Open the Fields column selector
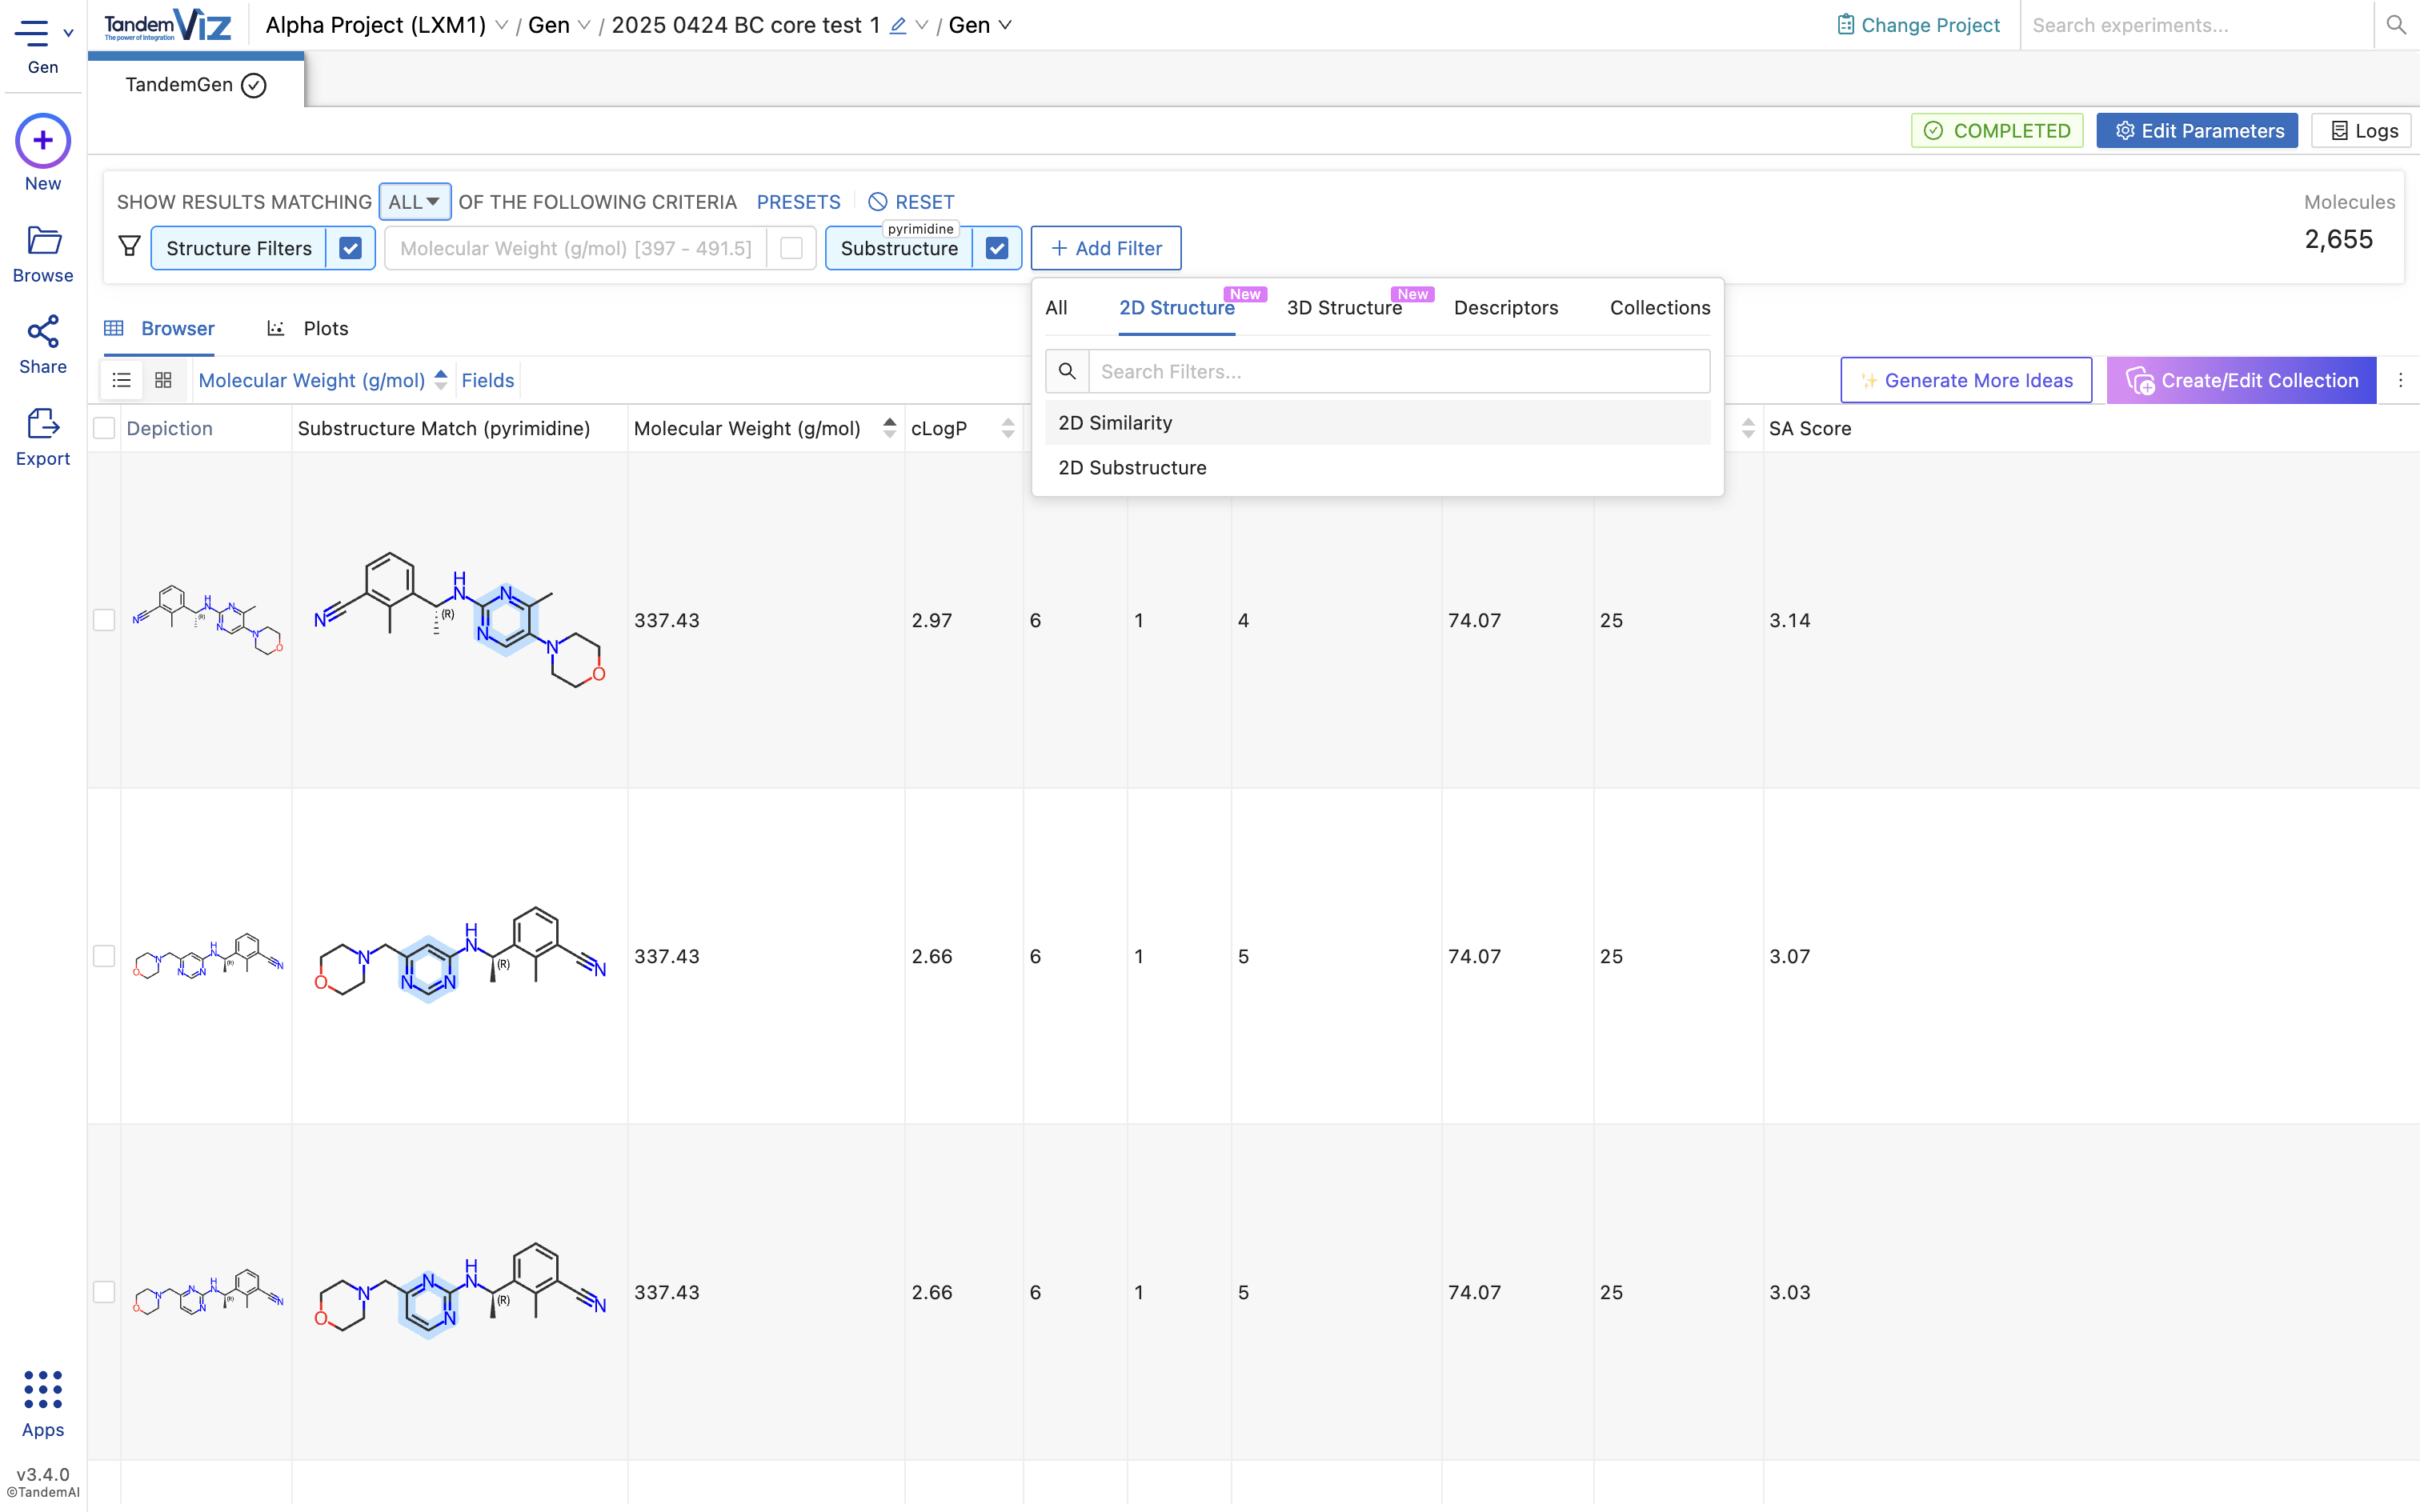The width and height of the screenshot is (2420, 1512). (x=487, y=380)
